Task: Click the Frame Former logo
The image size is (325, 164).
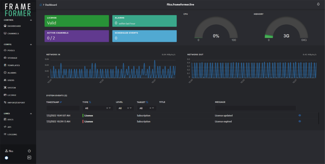Action: pos(18,10)
